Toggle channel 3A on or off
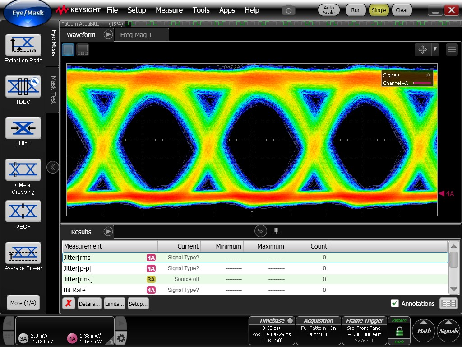This screenshot has width=462, height=347. click(23, 338)
